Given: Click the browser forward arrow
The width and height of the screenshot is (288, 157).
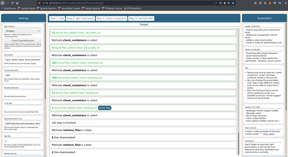Looking at the screenshot, I should [x=8, y=3].
